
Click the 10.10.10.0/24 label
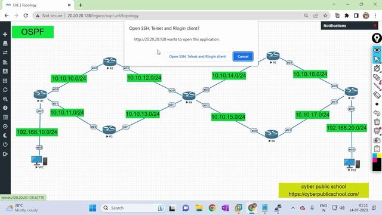pos(69,78)
